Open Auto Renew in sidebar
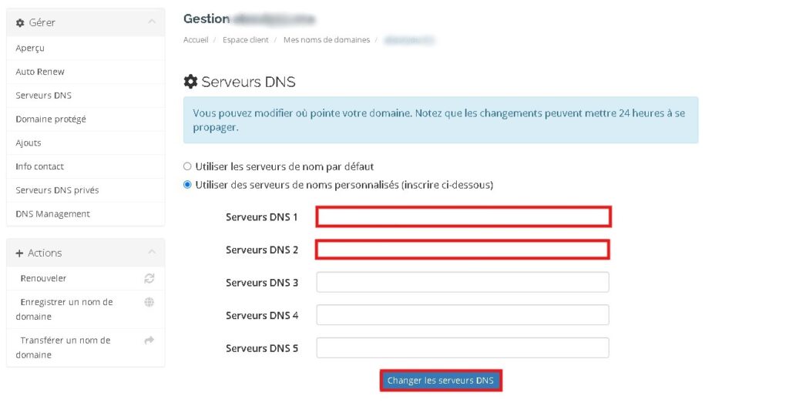Viewport: 789px width, 406px height. point(40,72)
